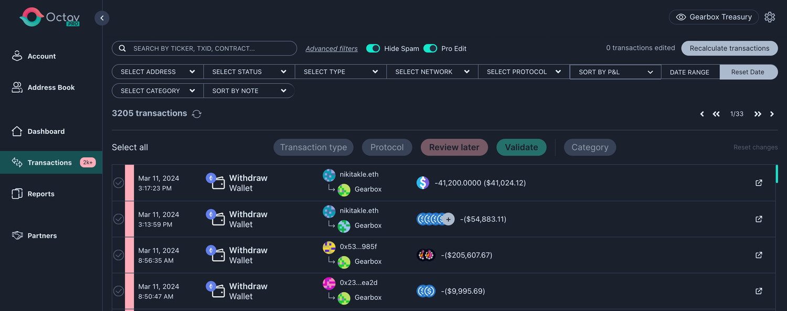This screenshot has height=311, width=787.
Task: Click Recalculate transactions button
Action: click(x=729, y=48)
